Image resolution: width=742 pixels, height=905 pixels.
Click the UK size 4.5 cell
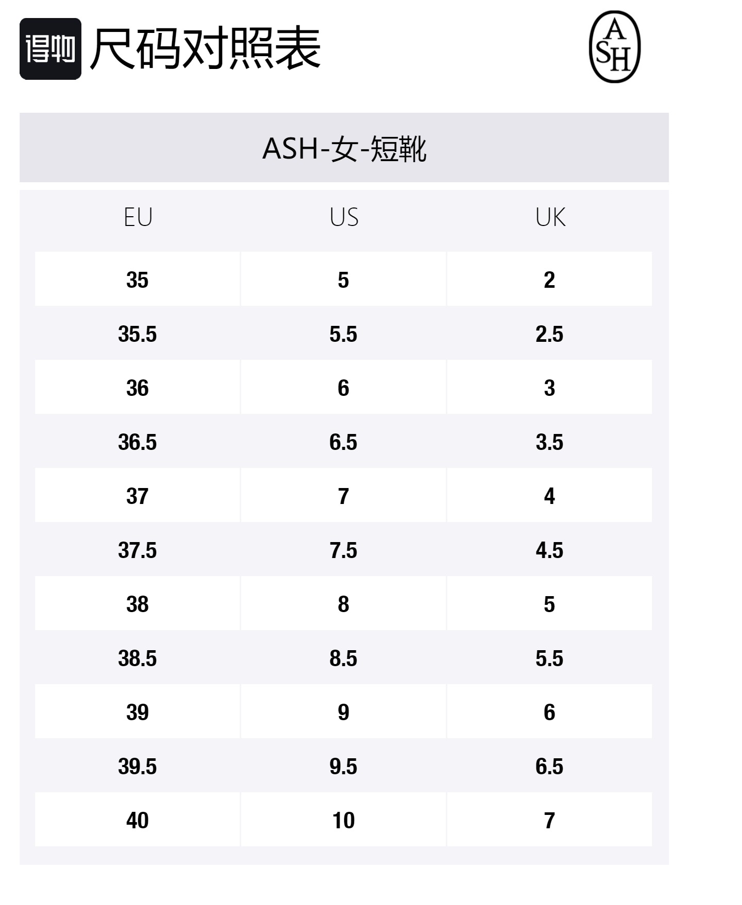549,550
